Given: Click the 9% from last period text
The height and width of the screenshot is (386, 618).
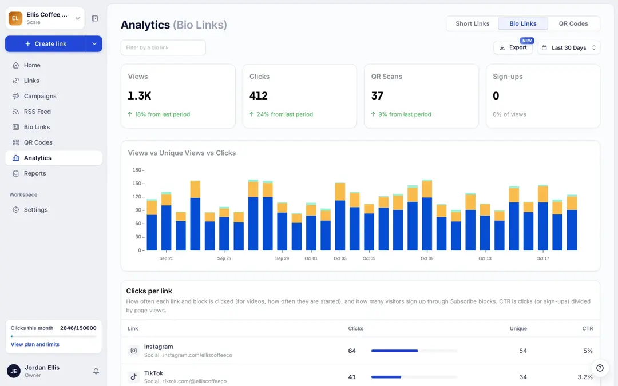Looking at the screenshot, I should click(405, 114).
